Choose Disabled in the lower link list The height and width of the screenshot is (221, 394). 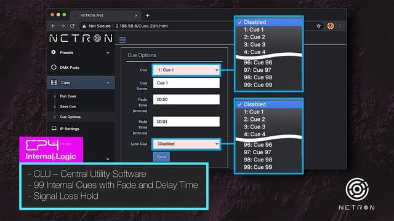[x=269, y=104]
